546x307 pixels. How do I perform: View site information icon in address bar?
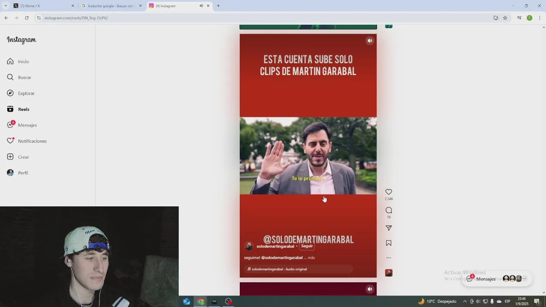click(39, 18)
